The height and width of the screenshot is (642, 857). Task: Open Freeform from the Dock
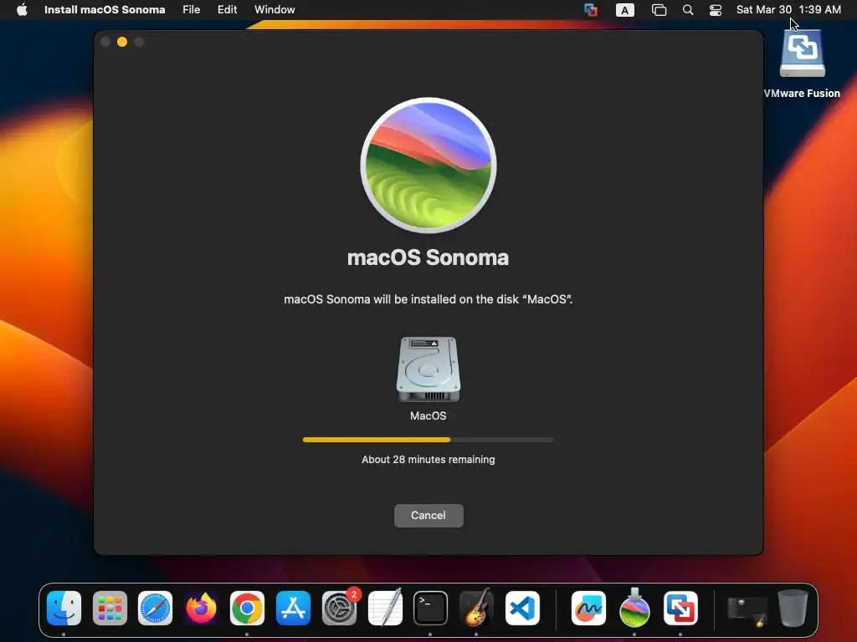[x=588, y=608]
